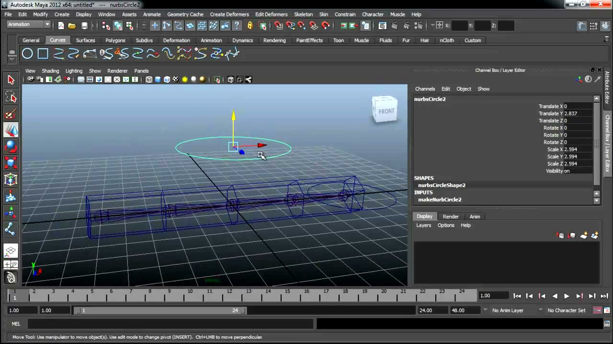Switch to the Render layer tab

tap(450, 216)
